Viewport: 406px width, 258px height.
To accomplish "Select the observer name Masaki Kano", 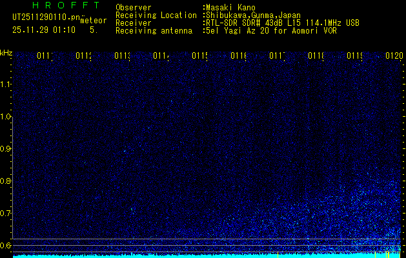I will pyautogui.click(x=230, y=8).
